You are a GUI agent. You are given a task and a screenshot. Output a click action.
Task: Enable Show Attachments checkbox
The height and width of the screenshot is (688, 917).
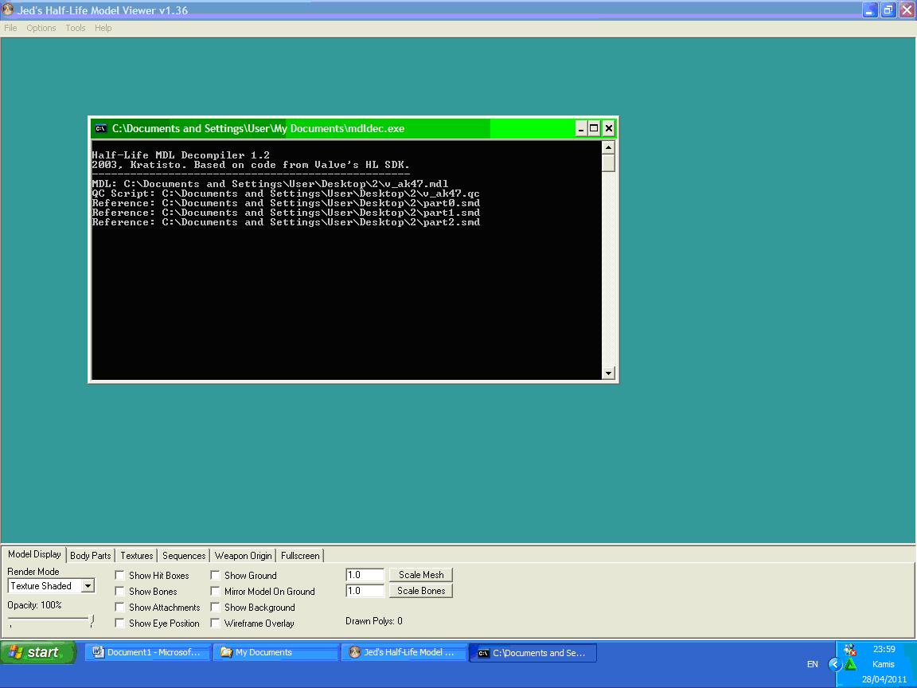pyautogui.click(x=120, y=608)
